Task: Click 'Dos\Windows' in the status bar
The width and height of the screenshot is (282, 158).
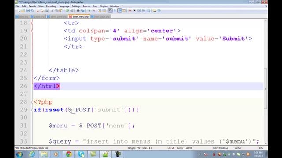Action: [x=220, y=148]
